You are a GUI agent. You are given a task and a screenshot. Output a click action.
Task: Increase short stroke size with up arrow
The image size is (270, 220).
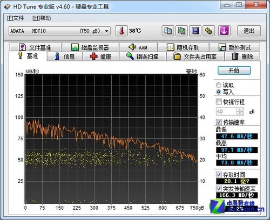240,110
